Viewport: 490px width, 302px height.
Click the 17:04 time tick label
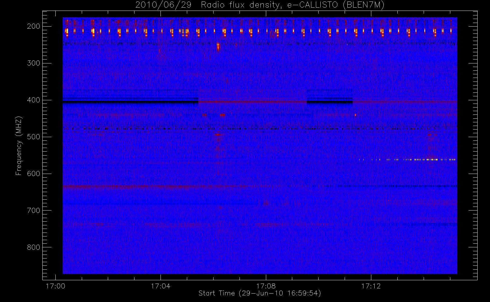[x=161, y=286]
